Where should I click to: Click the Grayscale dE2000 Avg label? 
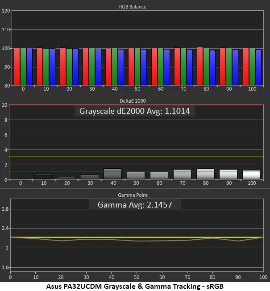134,111
